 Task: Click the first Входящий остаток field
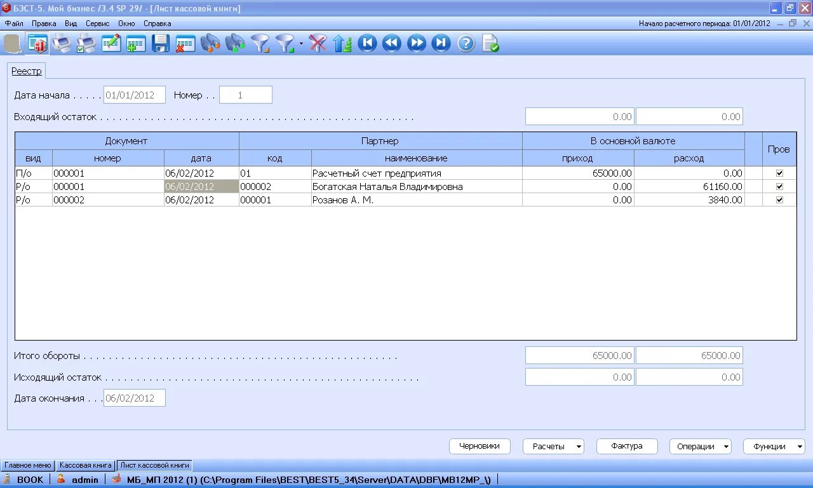[x=580, y=116]
